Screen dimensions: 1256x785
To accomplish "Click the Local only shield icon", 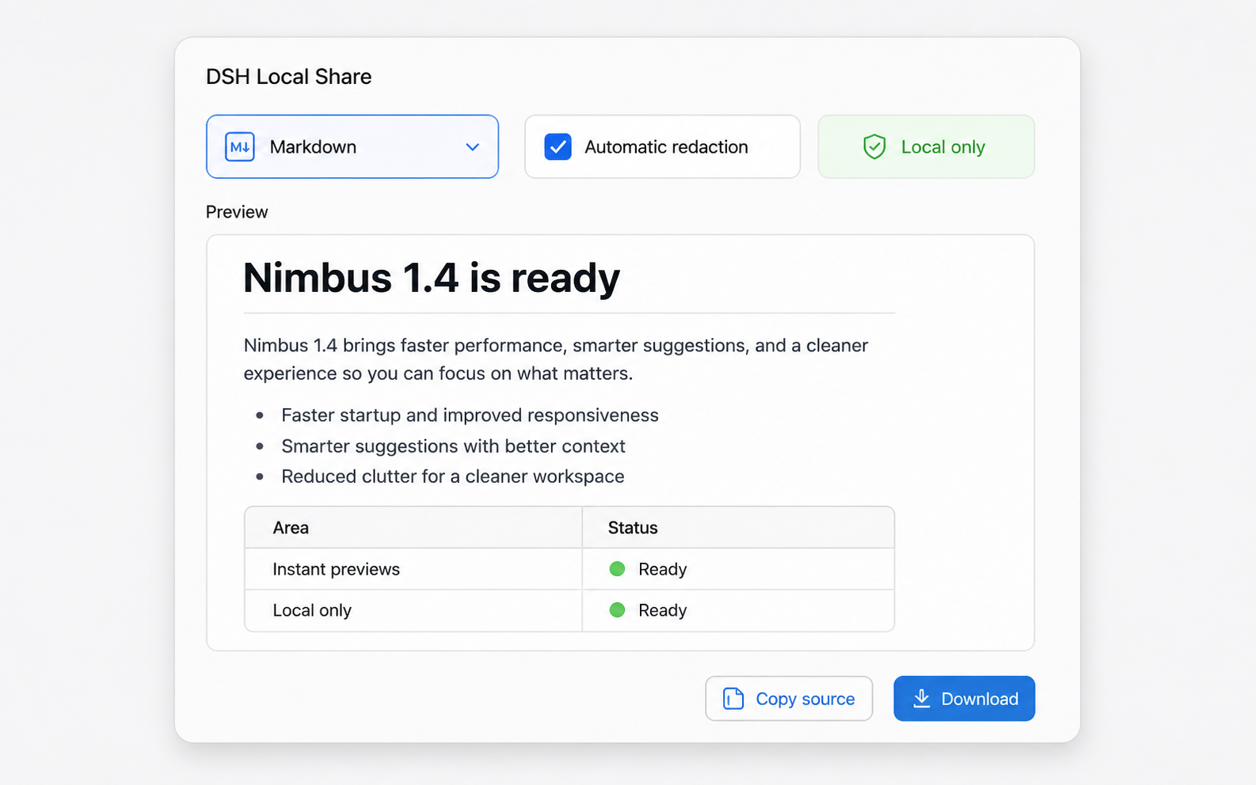I will pyautogui.click(x=874, y=146).
